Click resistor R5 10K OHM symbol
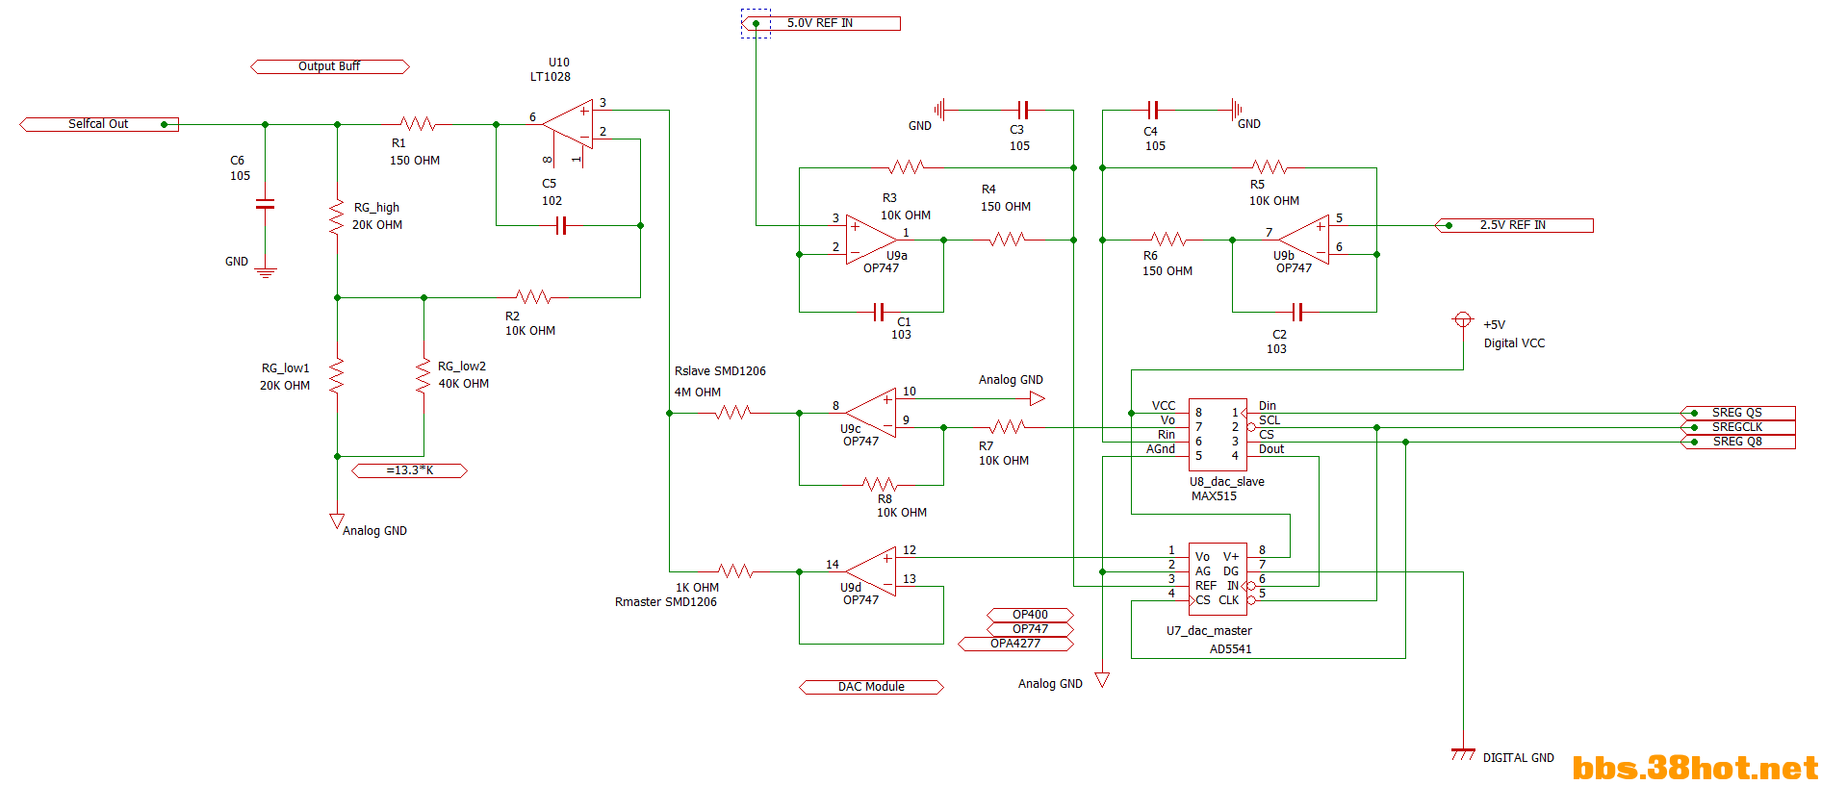Screen dimensions: 1821x785 coord(1270,167)
